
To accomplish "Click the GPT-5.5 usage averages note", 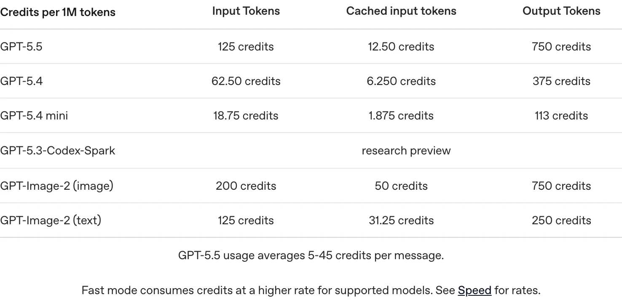I will tap(311, 255).
